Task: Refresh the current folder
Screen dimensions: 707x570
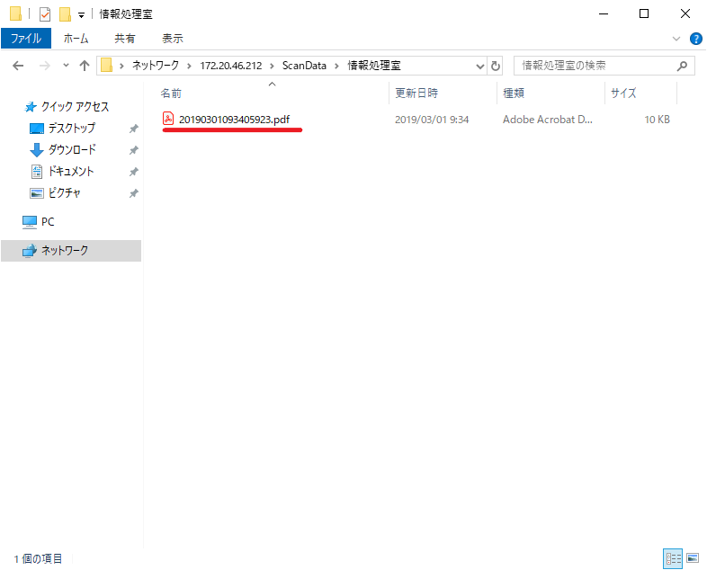Action: pyautogui.click(x=496, y=66)
